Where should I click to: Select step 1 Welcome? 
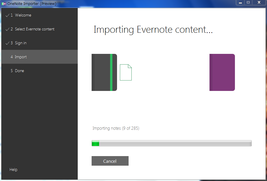pos(40,15)
